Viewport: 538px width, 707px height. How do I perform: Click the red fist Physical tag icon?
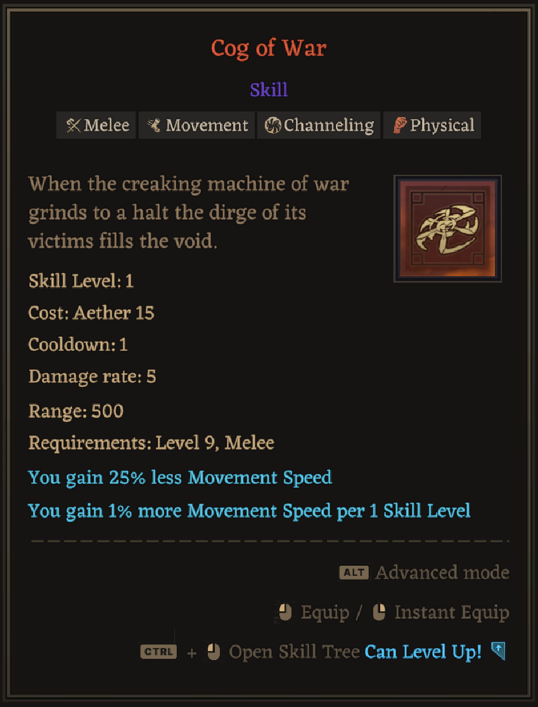click(x=400, y=125)
